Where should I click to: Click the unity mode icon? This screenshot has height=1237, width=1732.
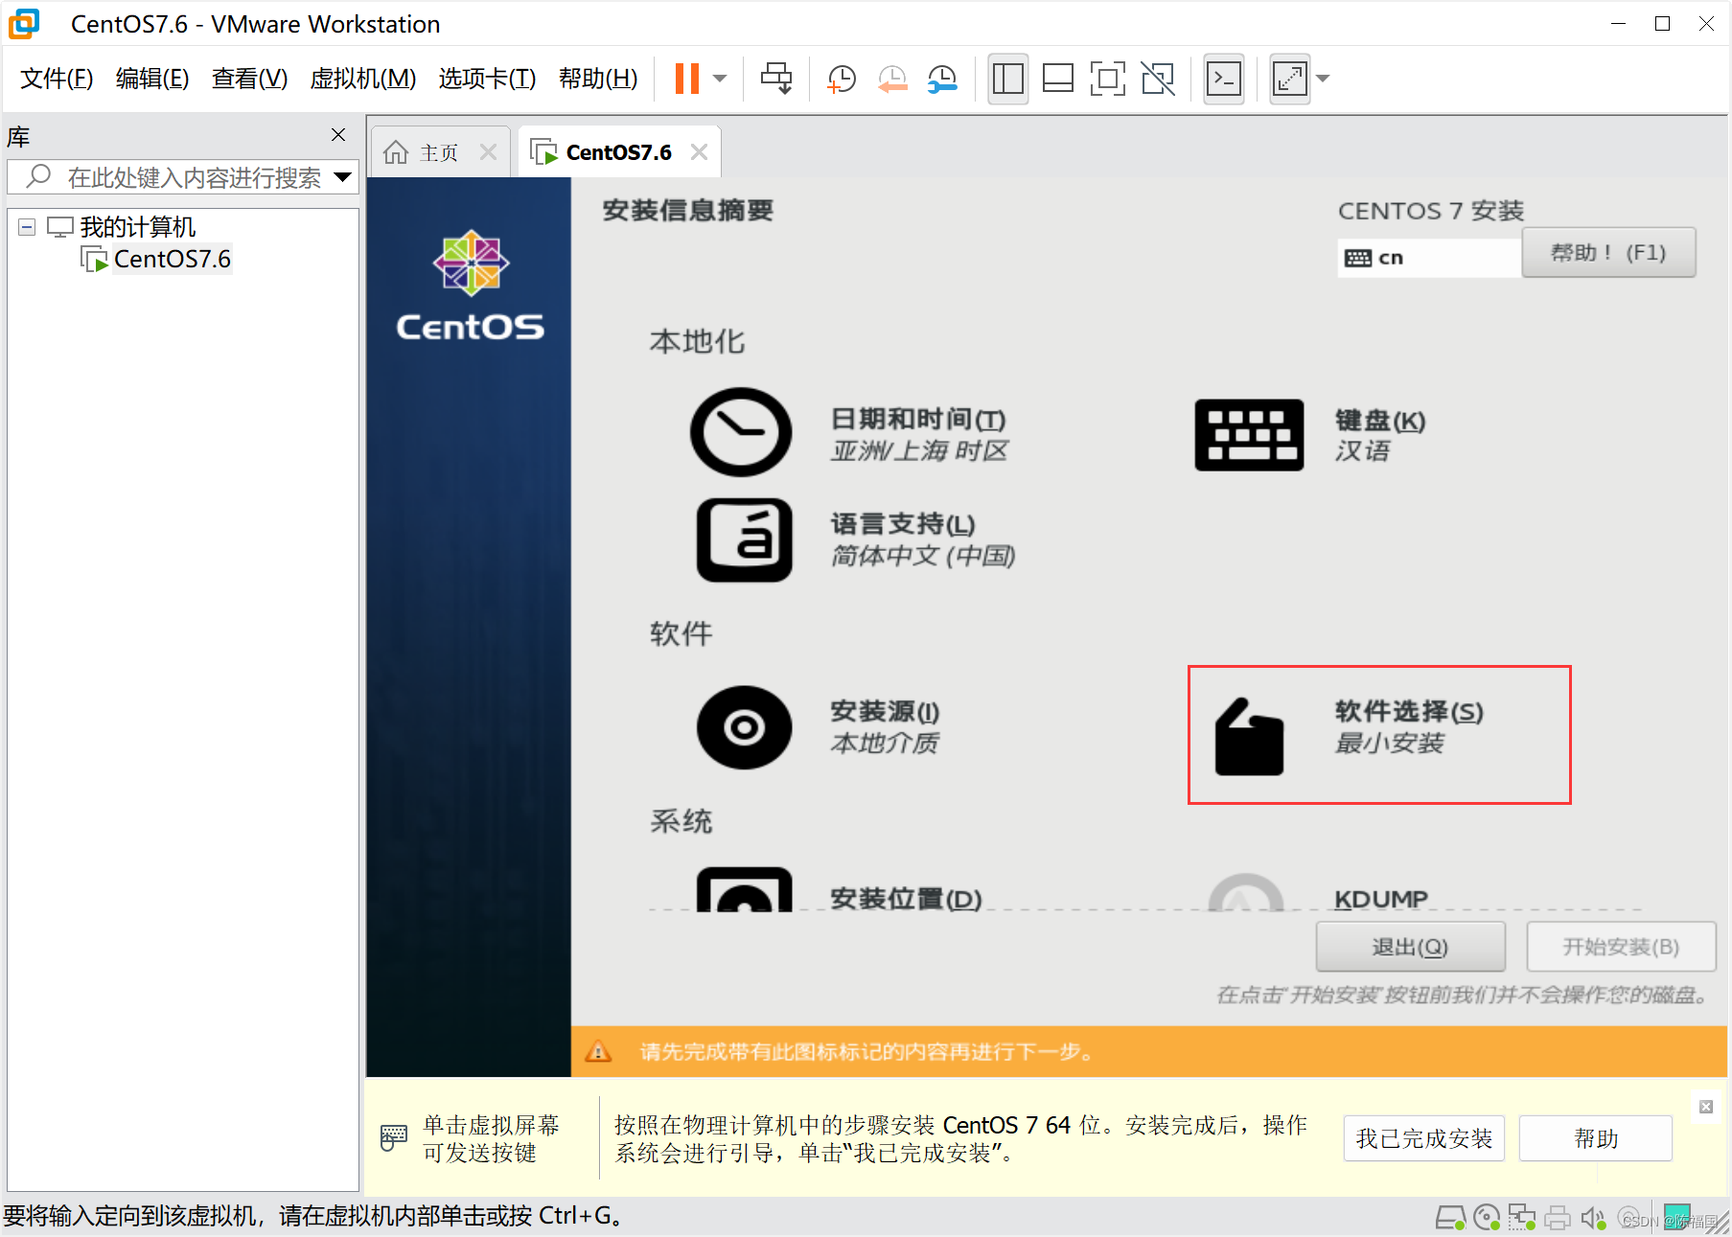pyautogui.click(x=1158, y=79)
